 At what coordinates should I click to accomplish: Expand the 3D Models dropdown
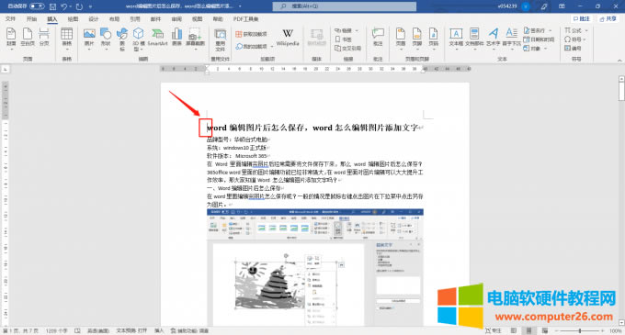[x=142, y=50]
